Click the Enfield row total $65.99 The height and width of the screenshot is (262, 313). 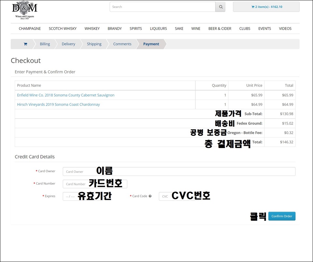(288, 95)
